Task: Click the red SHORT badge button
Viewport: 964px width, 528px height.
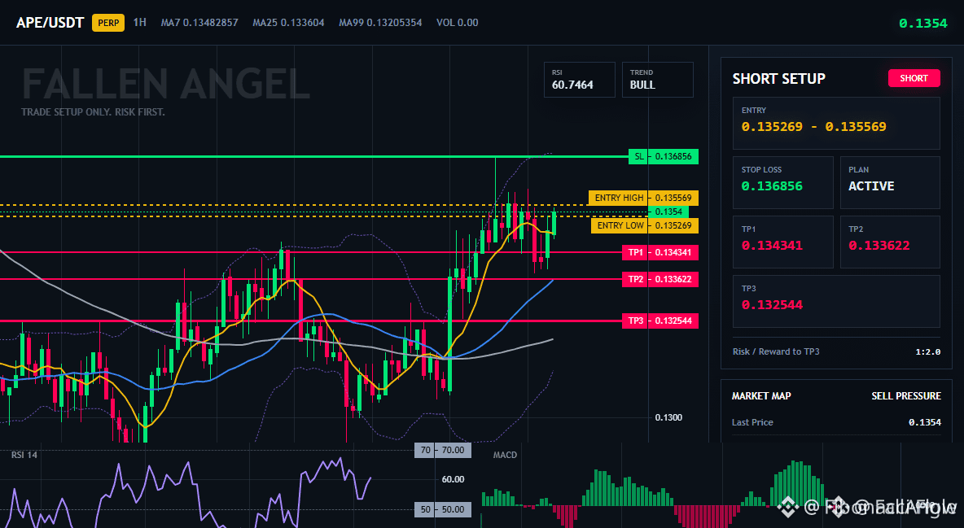Action: pos(914,78)
